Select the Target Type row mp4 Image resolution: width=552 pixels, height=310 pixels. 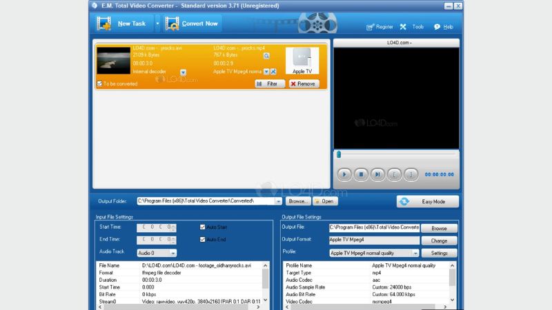366,273
